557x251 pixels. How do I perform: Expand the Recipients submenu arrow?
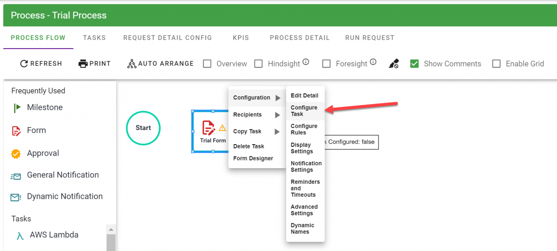[277, 115]
